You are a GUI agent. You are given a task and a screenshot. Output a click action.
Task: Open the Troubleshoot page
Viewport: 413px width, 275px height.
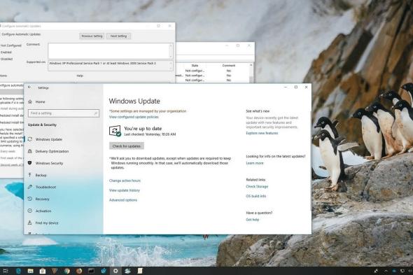tap(45, 187)
